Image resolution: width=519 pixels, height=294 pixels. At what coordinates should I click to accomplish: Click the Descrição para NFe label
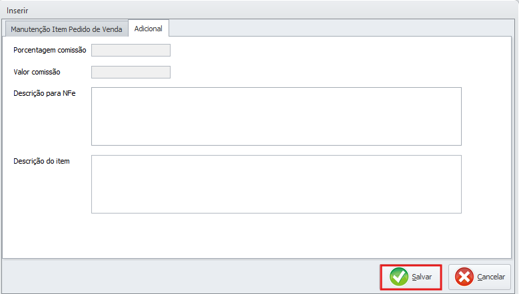(44, 93)
